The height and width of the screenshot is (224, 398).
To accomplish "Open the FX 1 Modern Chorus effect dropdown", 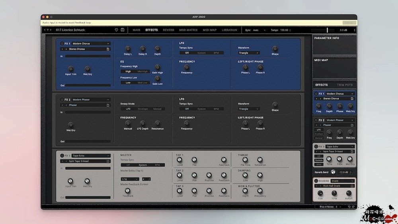I will click(x=91, y=44).
